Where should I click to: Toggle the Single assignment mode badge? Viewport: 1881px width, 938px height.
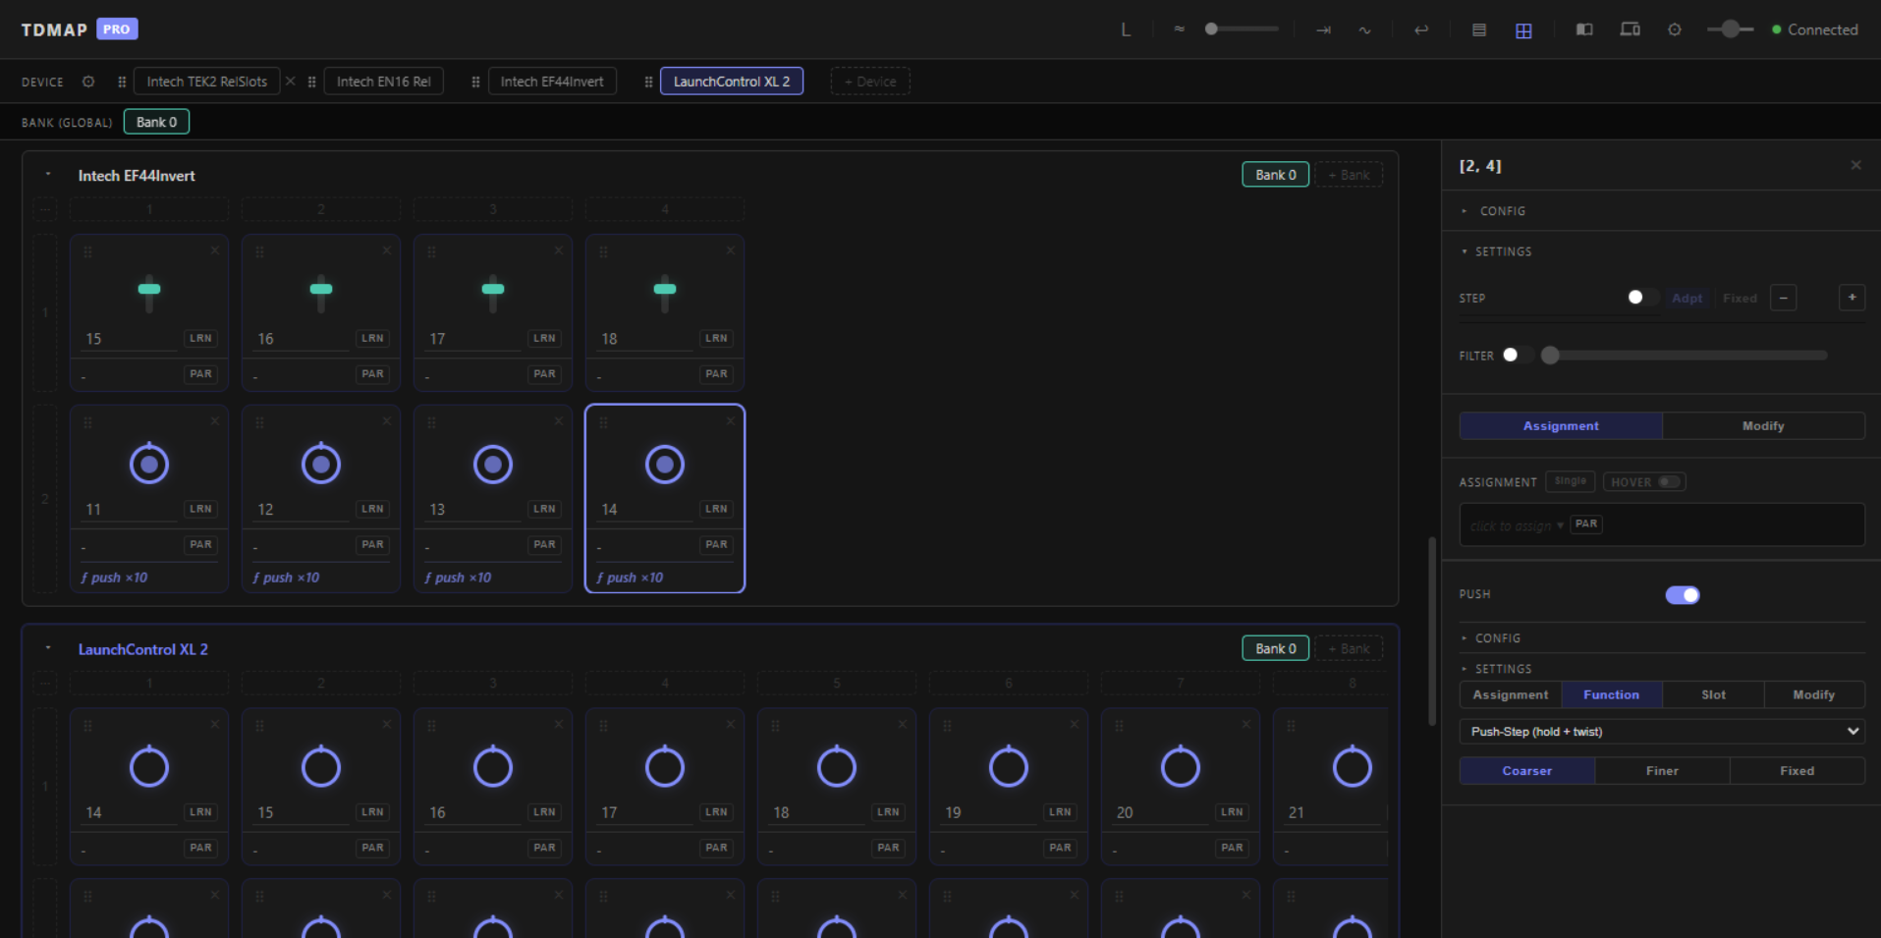pyautogui.click(x=1570, y=481)
